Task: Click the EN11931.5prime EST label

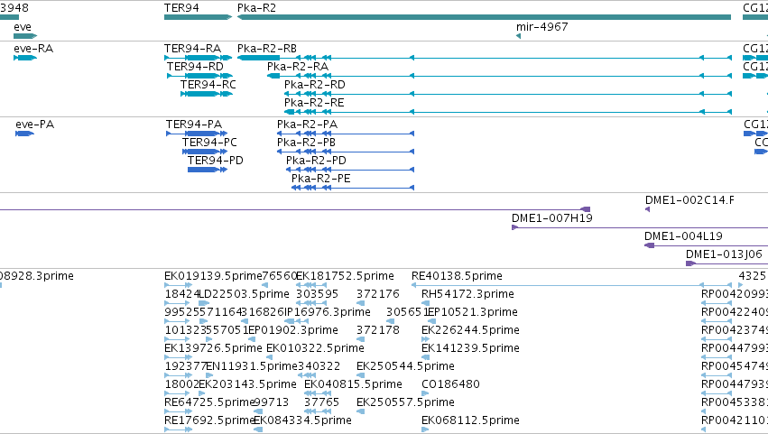Action: [x=252, y=367]
